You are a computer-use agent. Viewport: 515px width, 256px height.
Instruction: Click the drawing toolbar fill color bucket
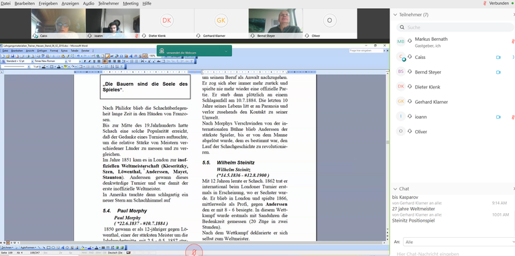(82, 247)
